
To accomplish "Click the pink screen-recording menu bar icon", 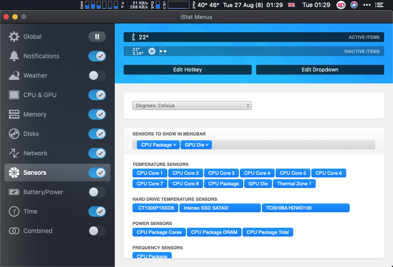I will pos(341,5).
